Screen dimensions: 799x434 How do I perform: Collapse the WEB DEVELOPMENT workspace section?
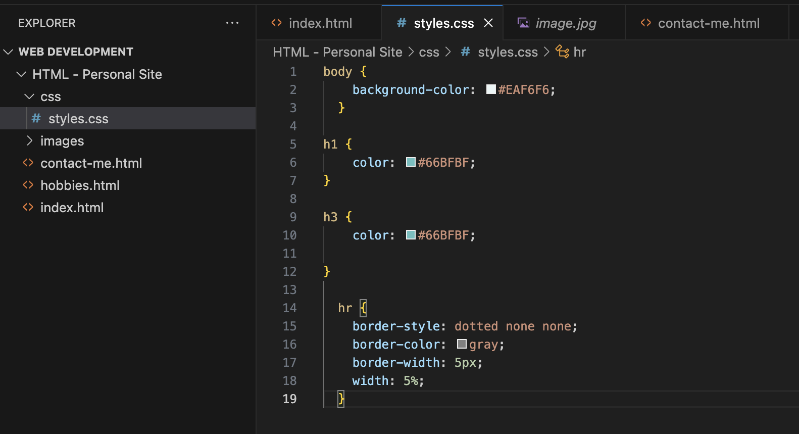coord(8,52)
